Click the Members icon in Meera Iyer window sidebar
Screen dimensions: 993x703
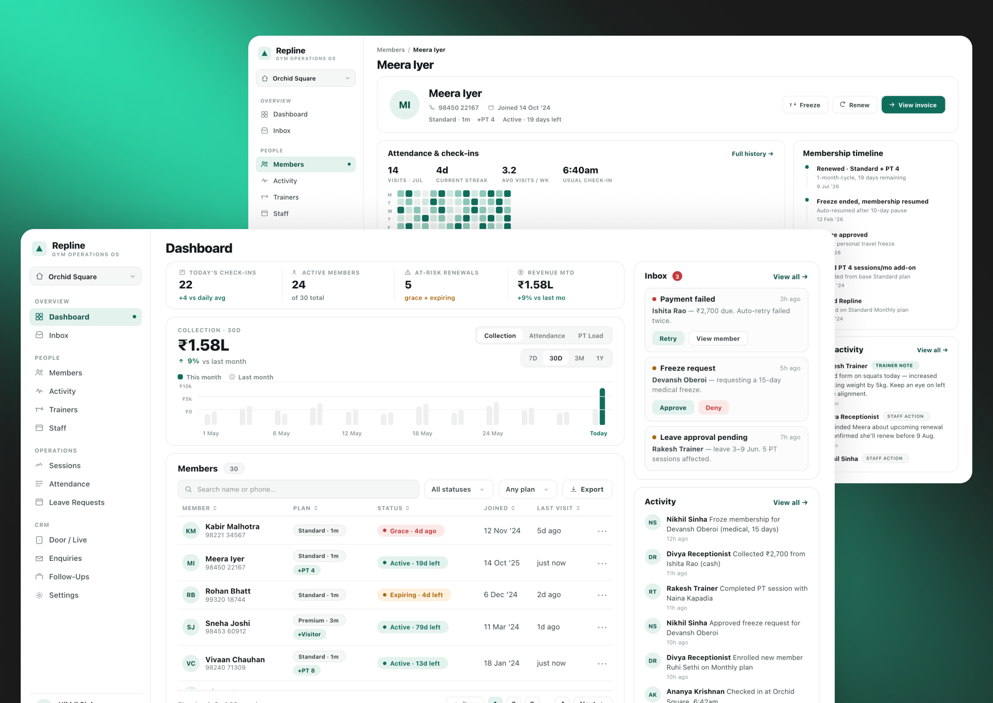tap(264, 164)
